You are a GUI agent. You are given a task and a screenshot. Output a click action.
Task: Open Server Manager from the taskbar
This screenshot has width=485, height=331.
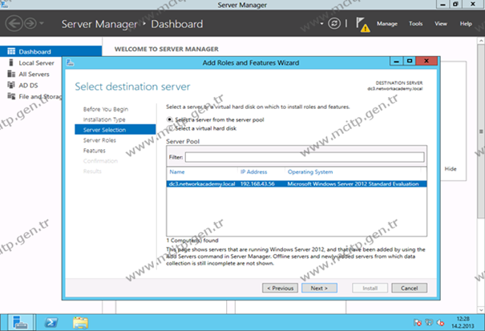(x=20, y=323)
